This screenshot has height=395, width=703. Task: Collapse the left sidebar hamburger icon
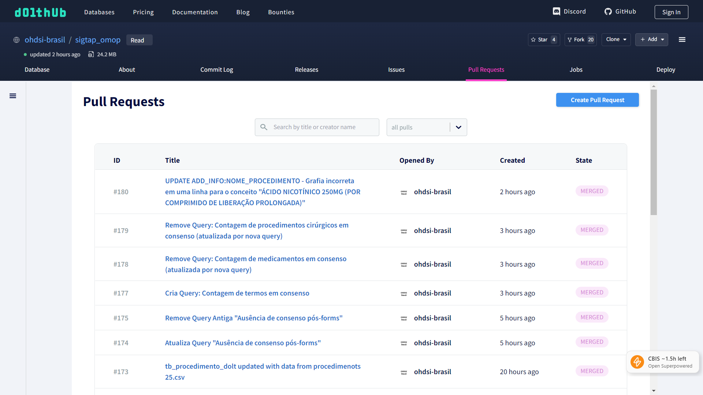[13, 95]
